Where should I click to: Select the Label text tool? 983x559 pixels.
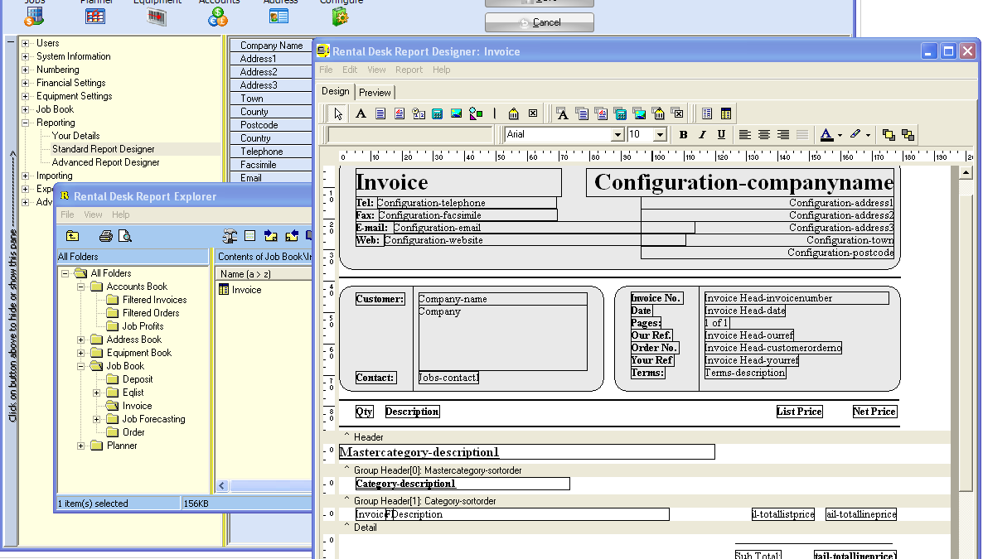pyautogui.click(x=361, y=113)
